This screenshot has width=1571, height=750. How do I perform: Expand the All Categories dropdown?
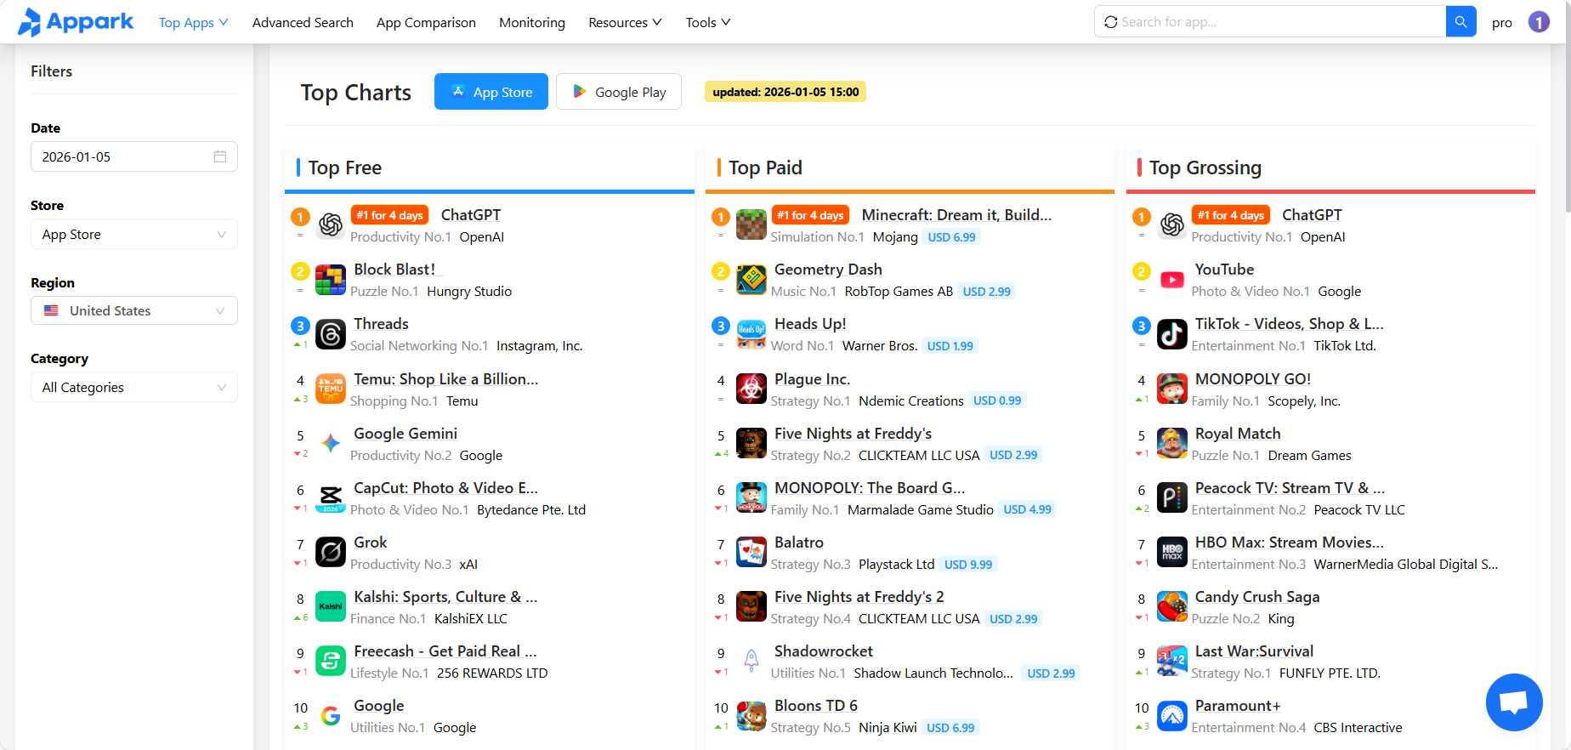point(134,388)
